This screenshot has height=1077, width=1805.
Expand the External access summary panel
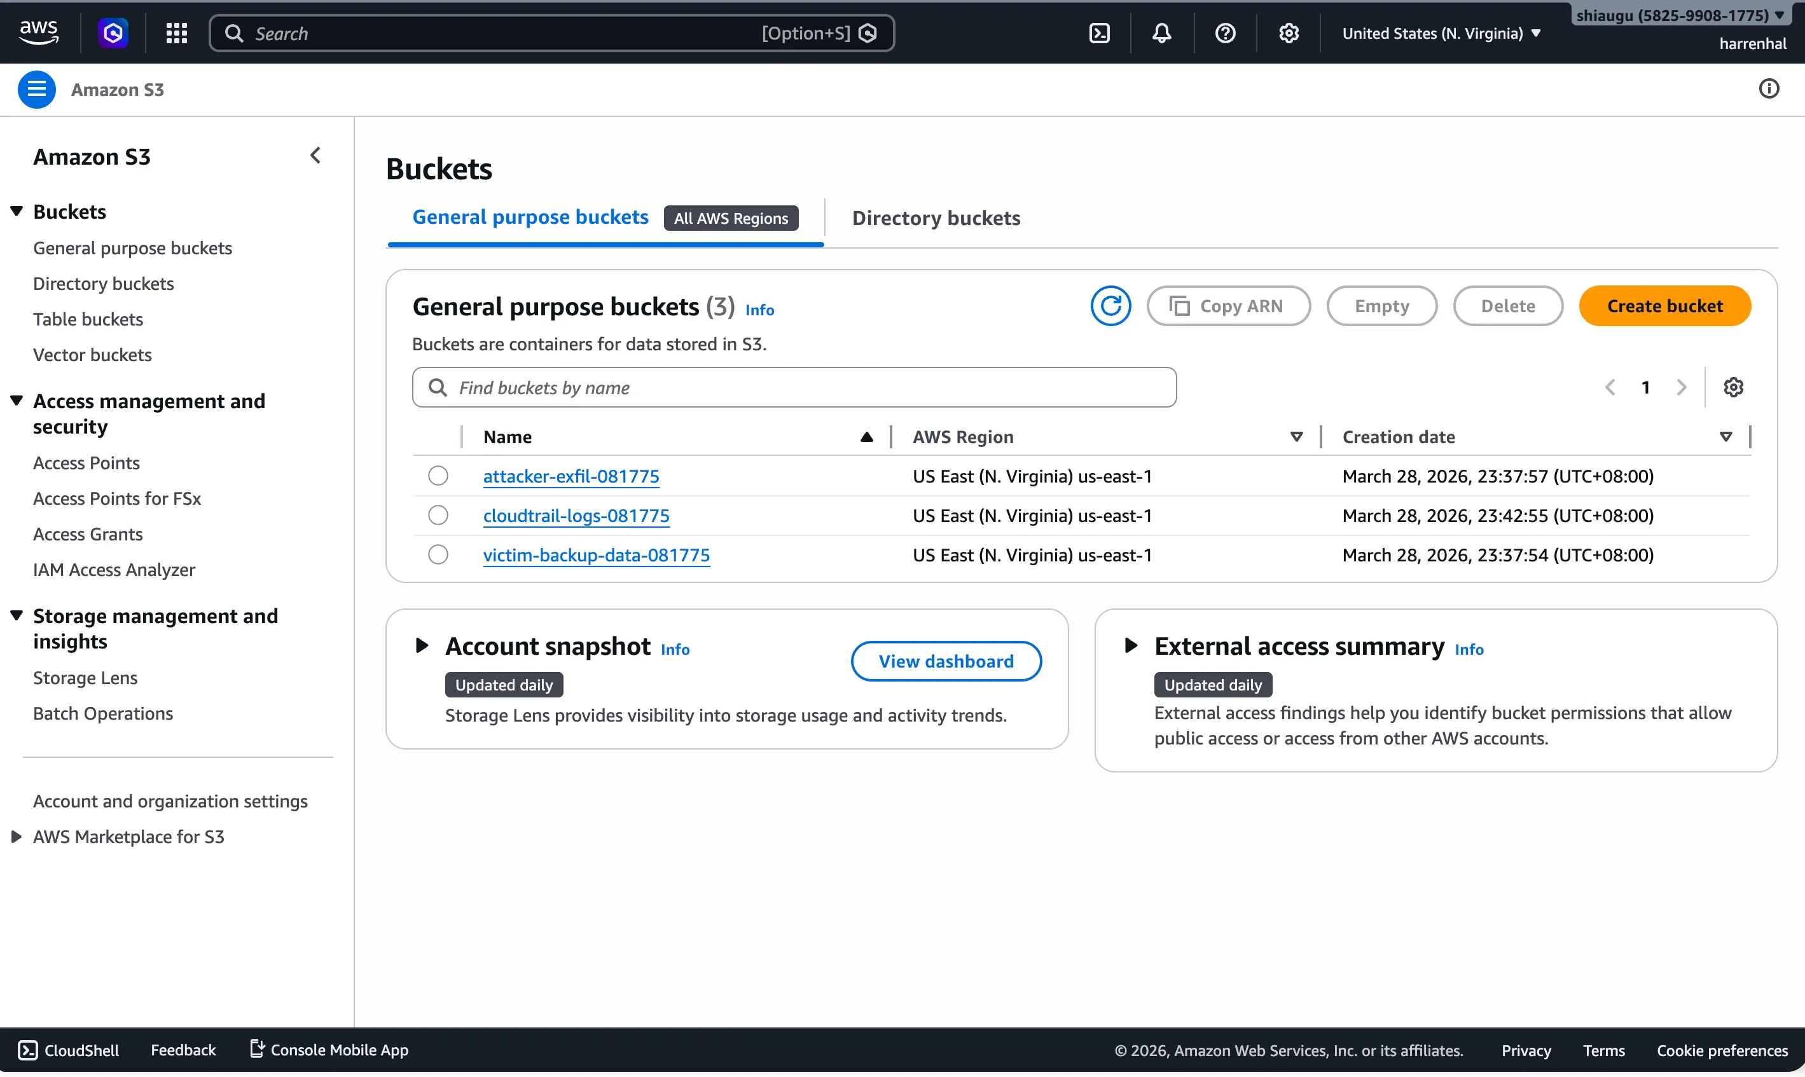pos(1130,645)
